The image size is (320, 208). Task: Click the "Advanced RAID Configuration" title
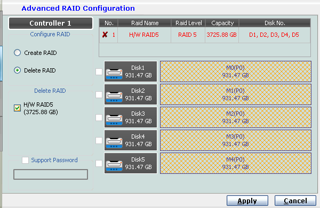[x=78, y=9]
